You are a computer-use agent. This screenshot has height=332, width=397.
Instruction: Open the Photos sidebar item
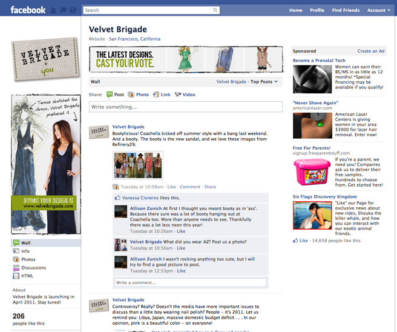coord(24,259)
